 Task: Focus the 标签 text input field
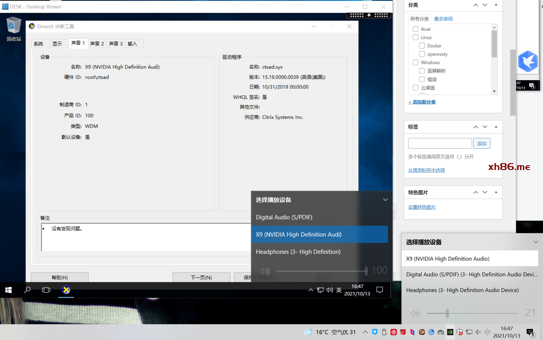[x=440, y=144]
